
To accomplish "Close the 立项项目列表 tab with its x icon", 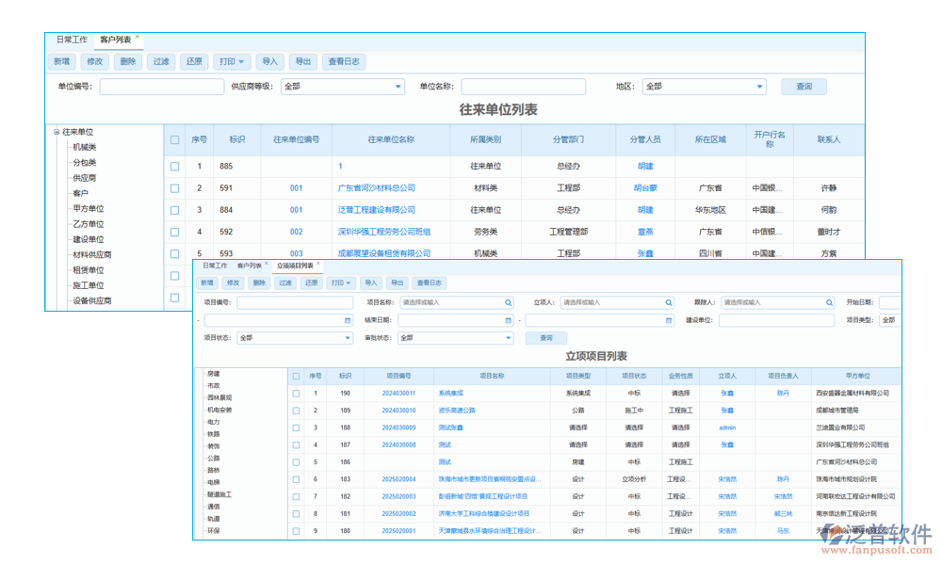I will (318, 264).
